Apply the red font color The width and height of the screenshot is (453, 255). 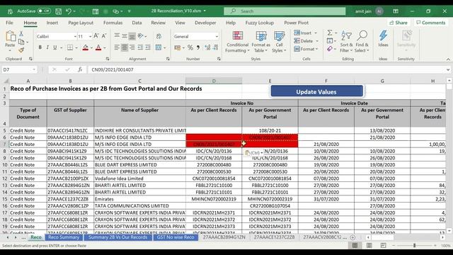point(98,47)
